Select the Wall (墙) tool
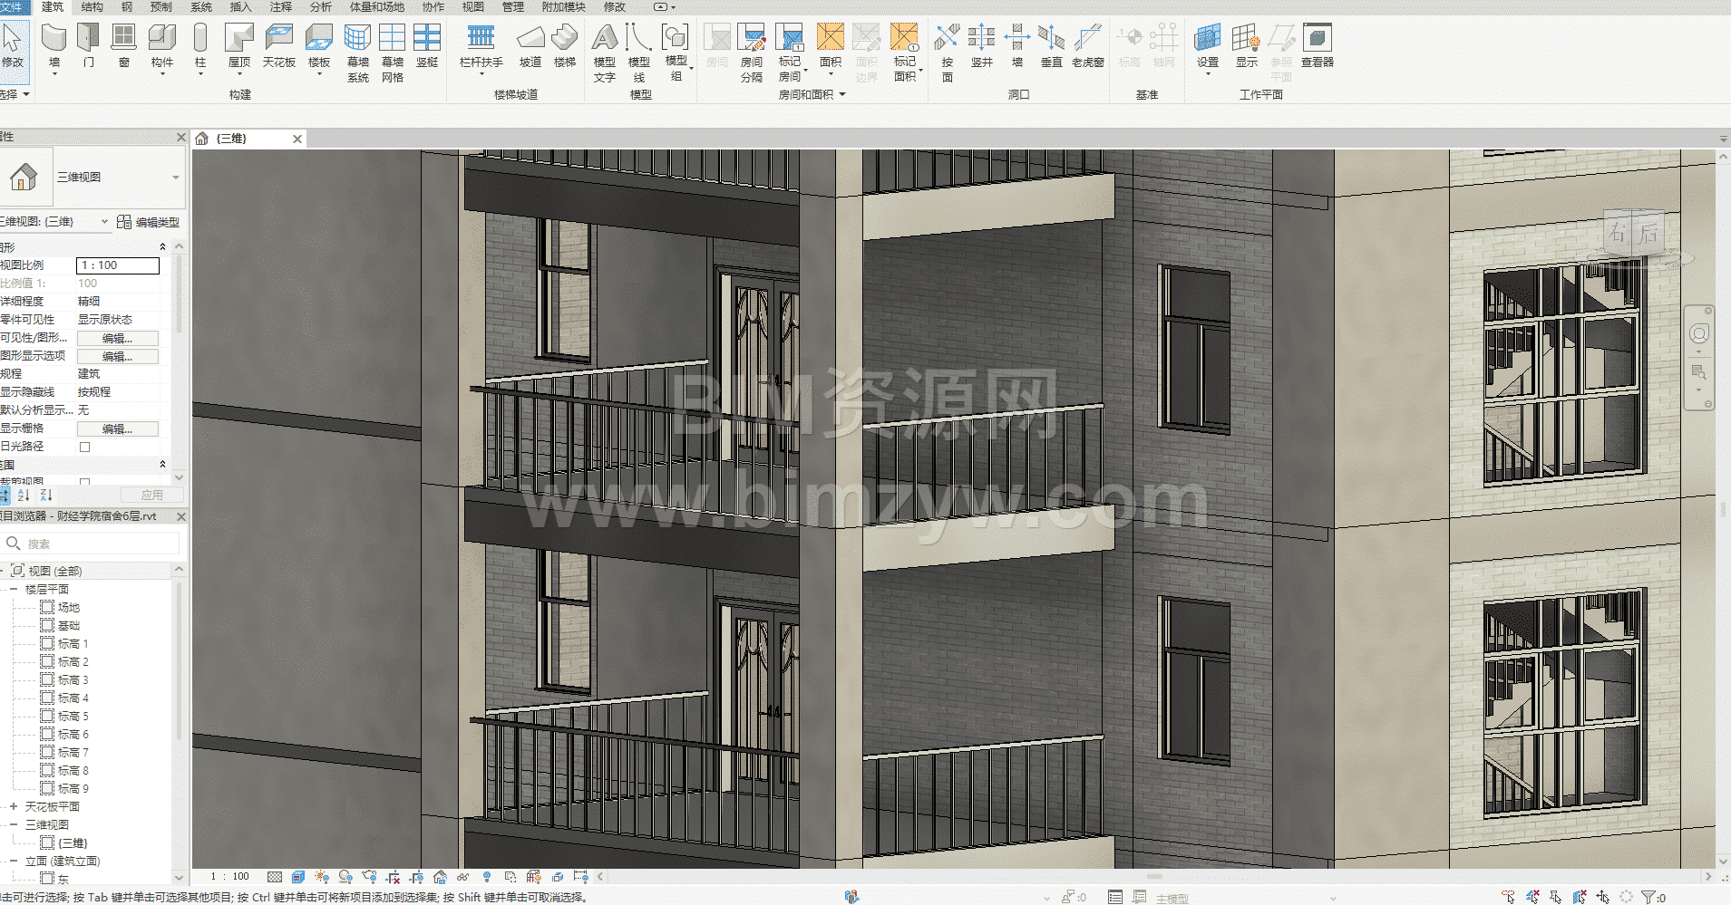Viewport: 1731px width, 905px height. (54, 47)
